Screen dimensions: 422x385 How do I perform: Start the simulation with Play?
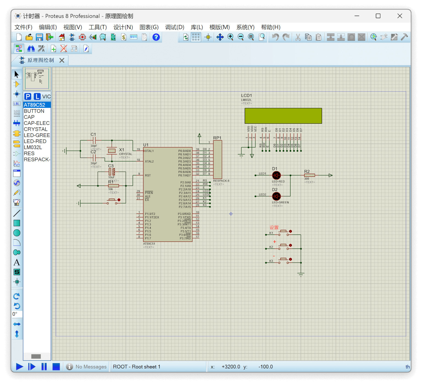[20, 367]
